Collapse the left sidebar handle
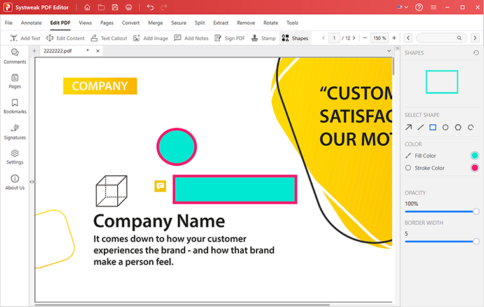The width and height of the screenshot is (484, 307). [x=31, y=182]
